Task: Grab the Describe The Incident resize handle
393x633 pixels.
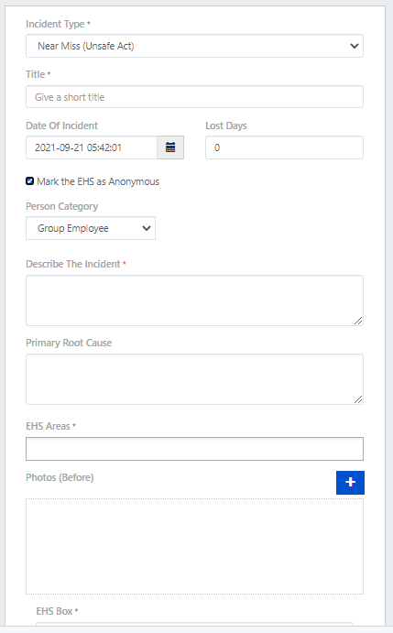Action: click(358, 321)
